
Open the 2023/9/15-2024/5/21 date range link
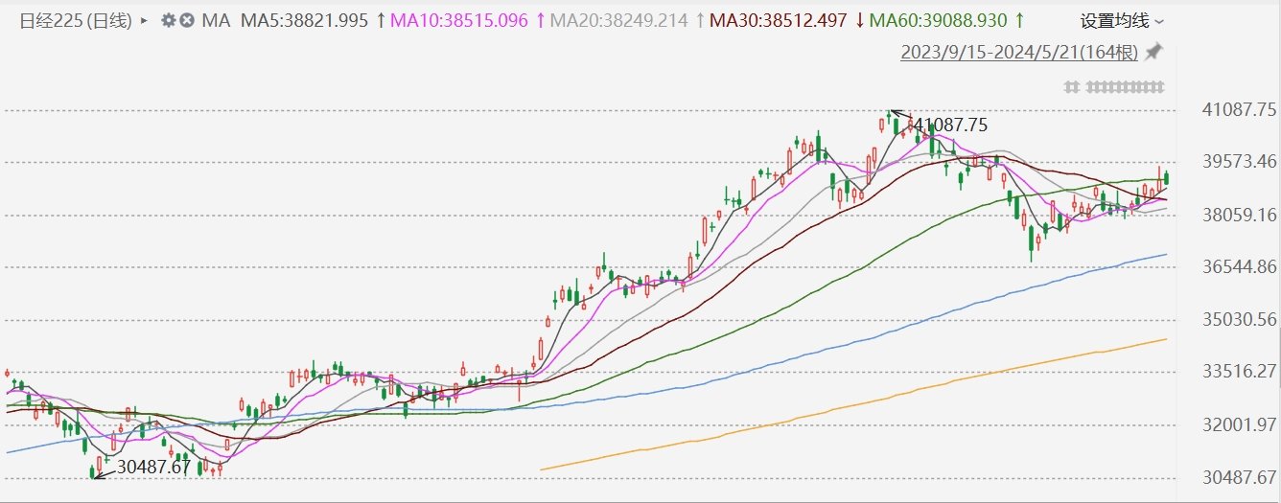tap(1018, 53)
